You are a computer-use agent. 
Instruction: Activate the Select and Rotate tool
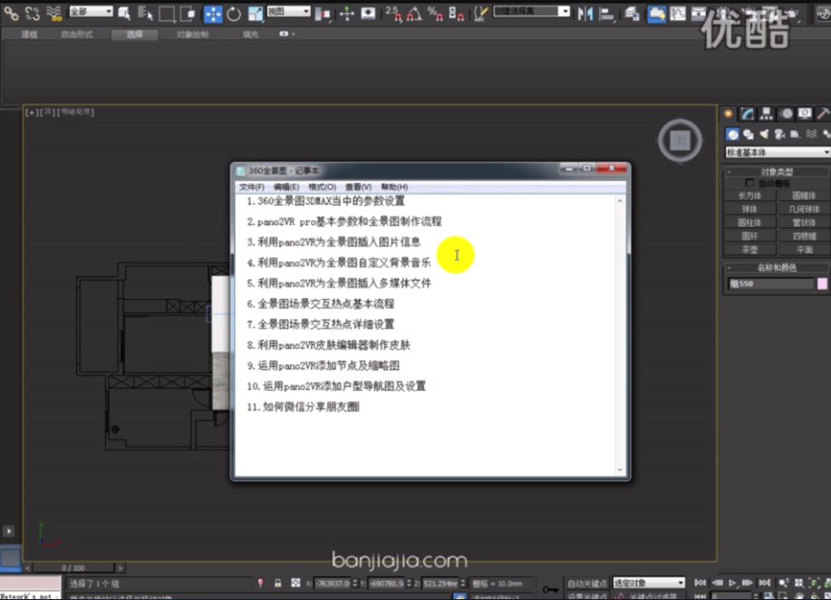pos(234,14)
